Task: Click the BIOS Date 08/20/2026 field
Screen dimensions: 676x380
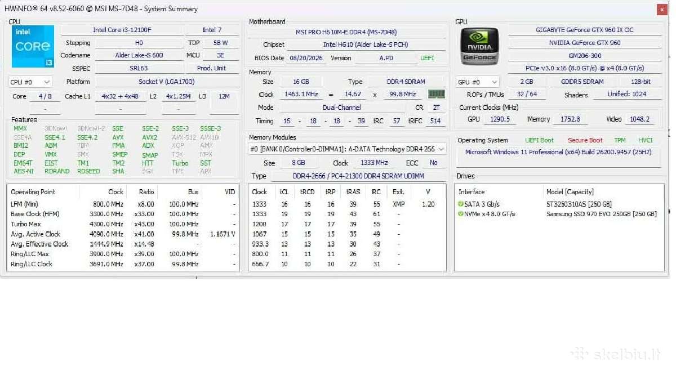Action: 306,58
